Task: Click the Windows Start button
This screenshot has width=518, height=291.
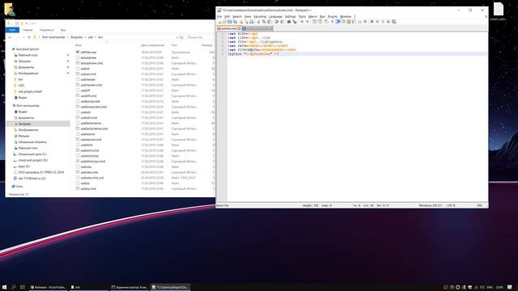Action: pos(5,288)
